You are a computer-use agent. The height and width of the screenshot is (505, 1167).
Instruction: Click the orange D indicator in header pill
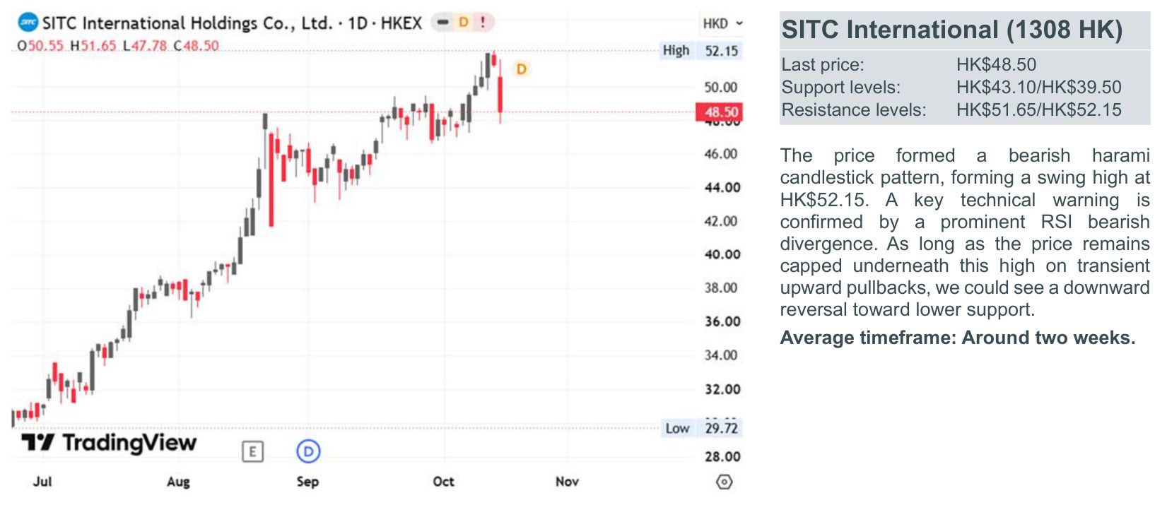click(463, 23)
